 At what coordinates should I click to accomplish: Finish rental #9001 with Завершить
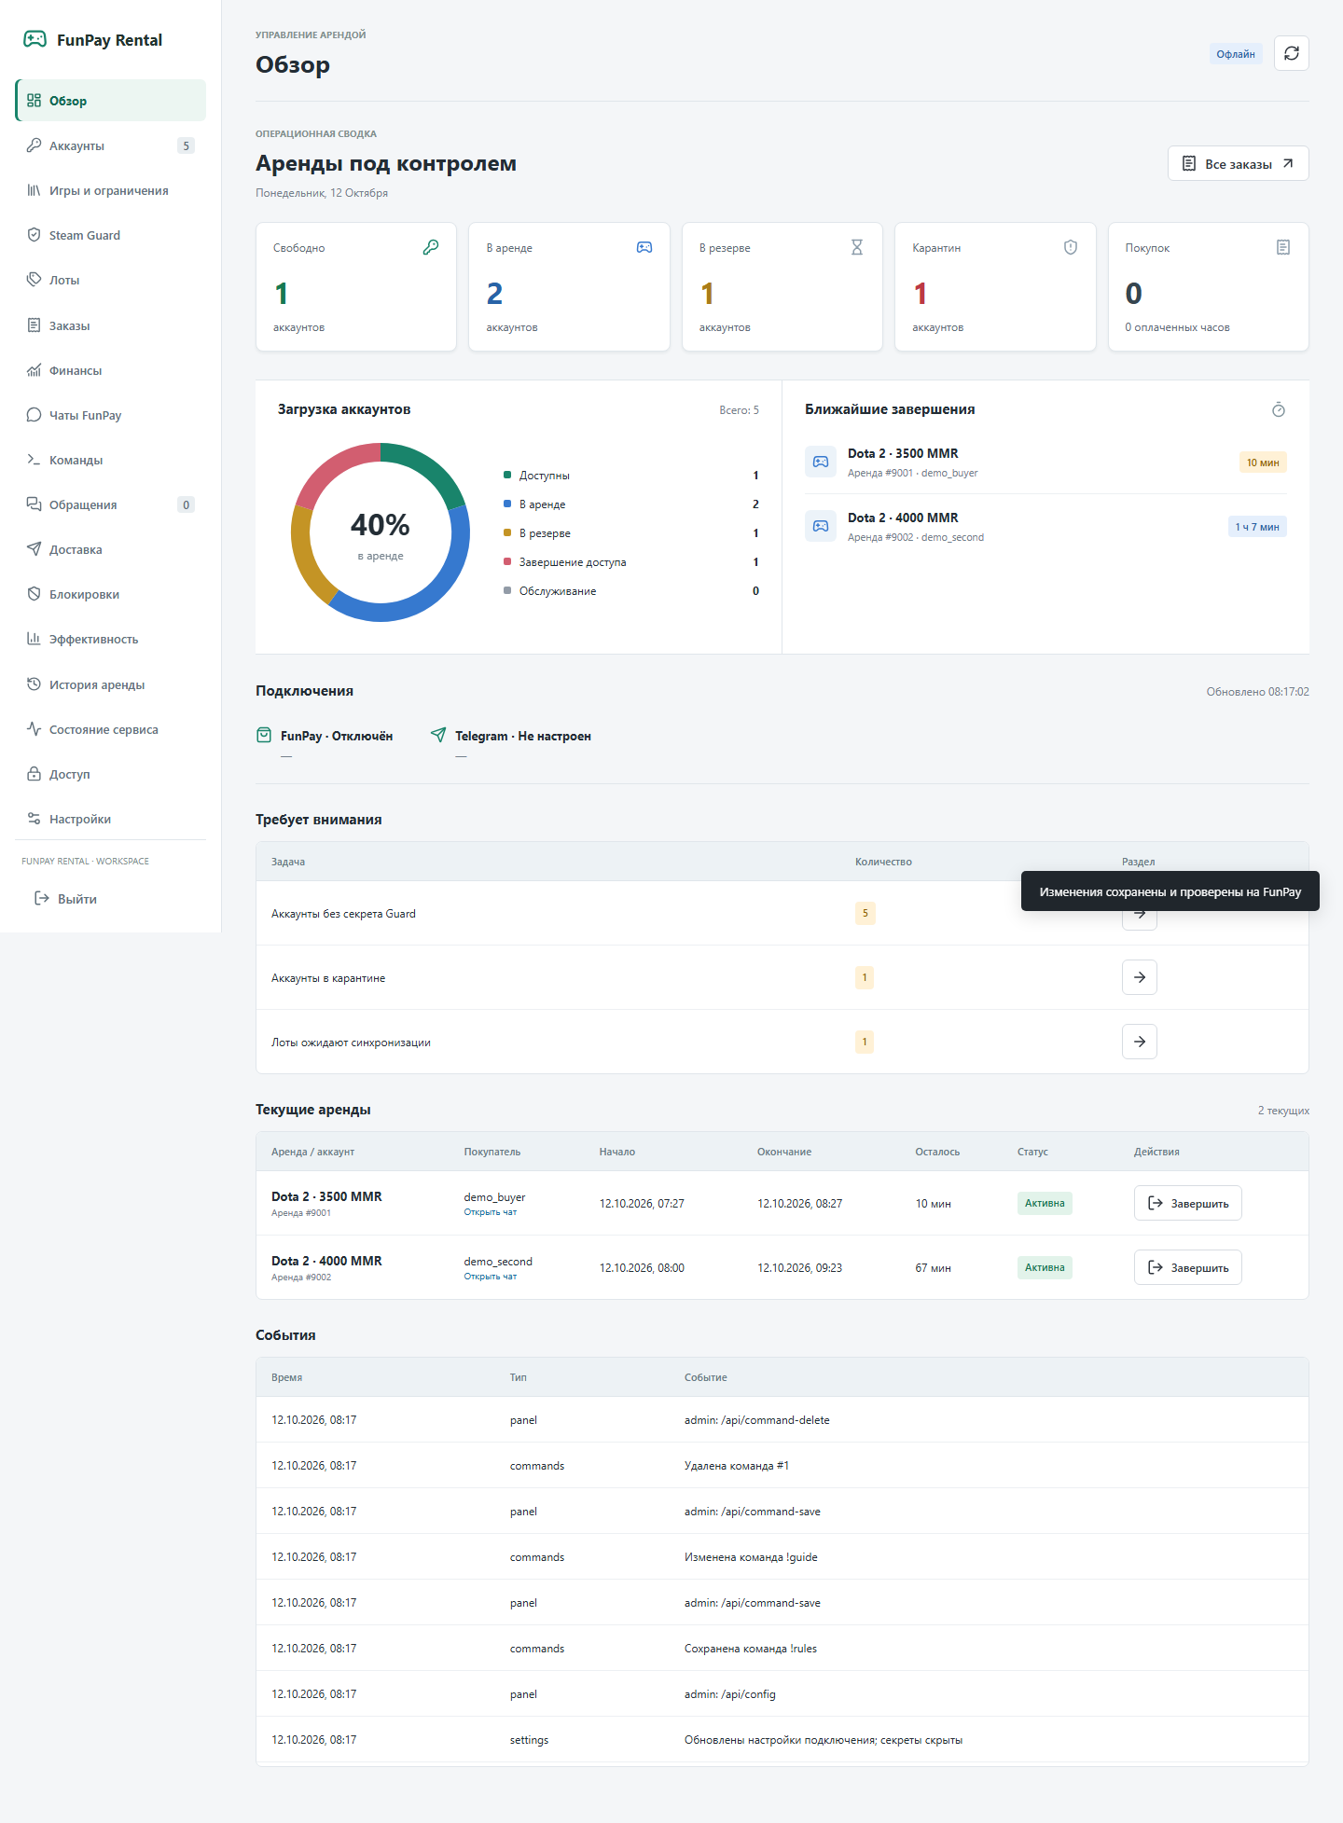click(1188, 1203)
